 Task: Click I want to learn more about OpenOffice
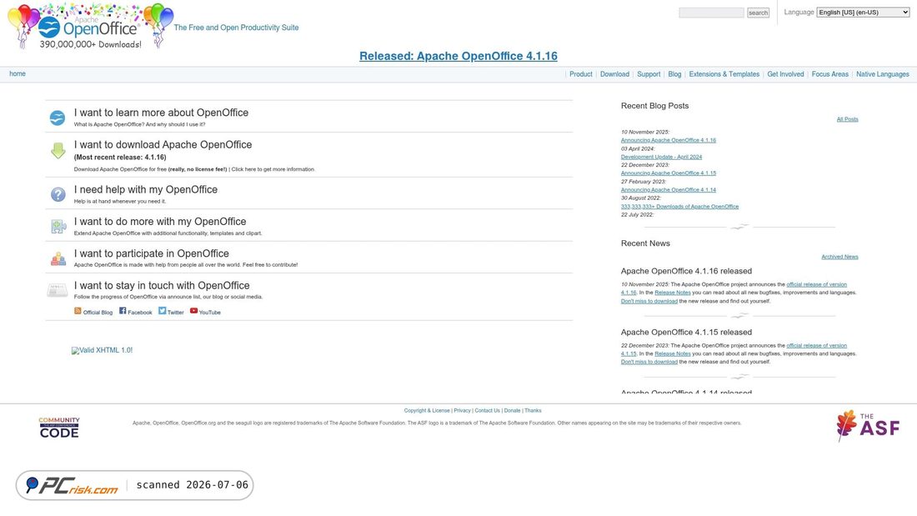pyautogui.click(x=161, y=113)
